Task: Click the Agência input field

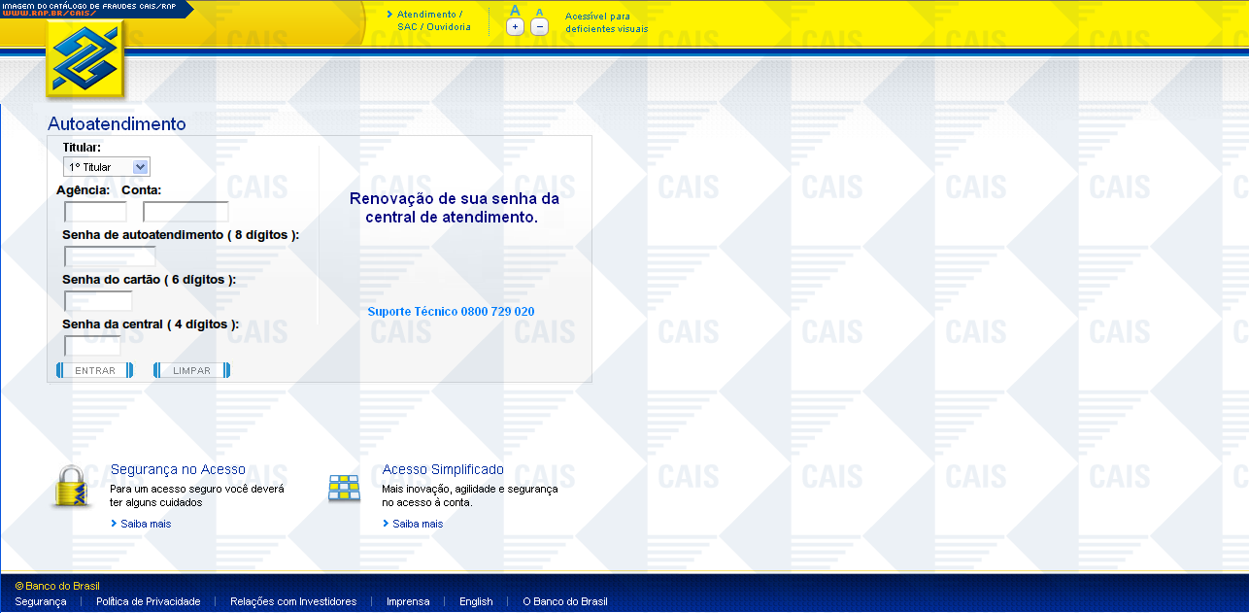Action: (95, 212)
